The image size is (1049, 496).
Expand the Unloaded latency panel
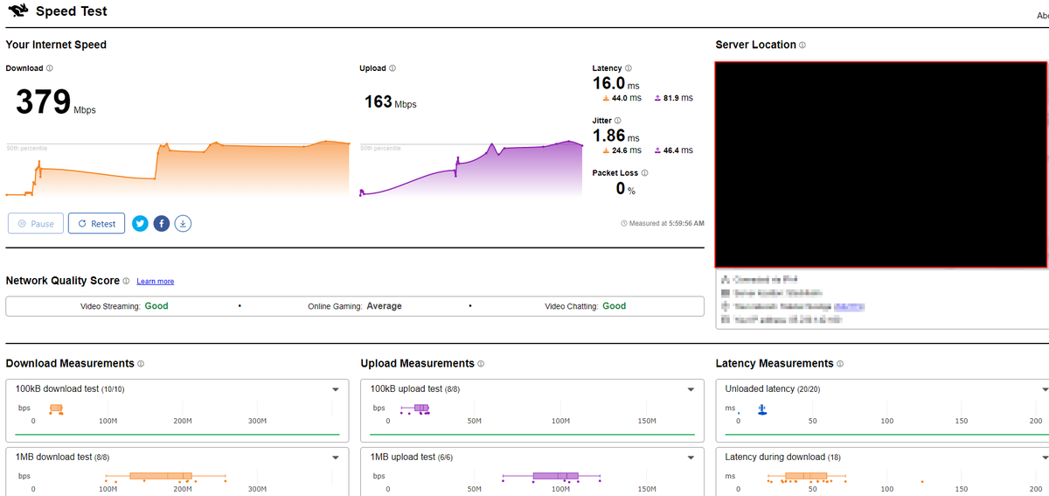click(x=1043, y=389)
